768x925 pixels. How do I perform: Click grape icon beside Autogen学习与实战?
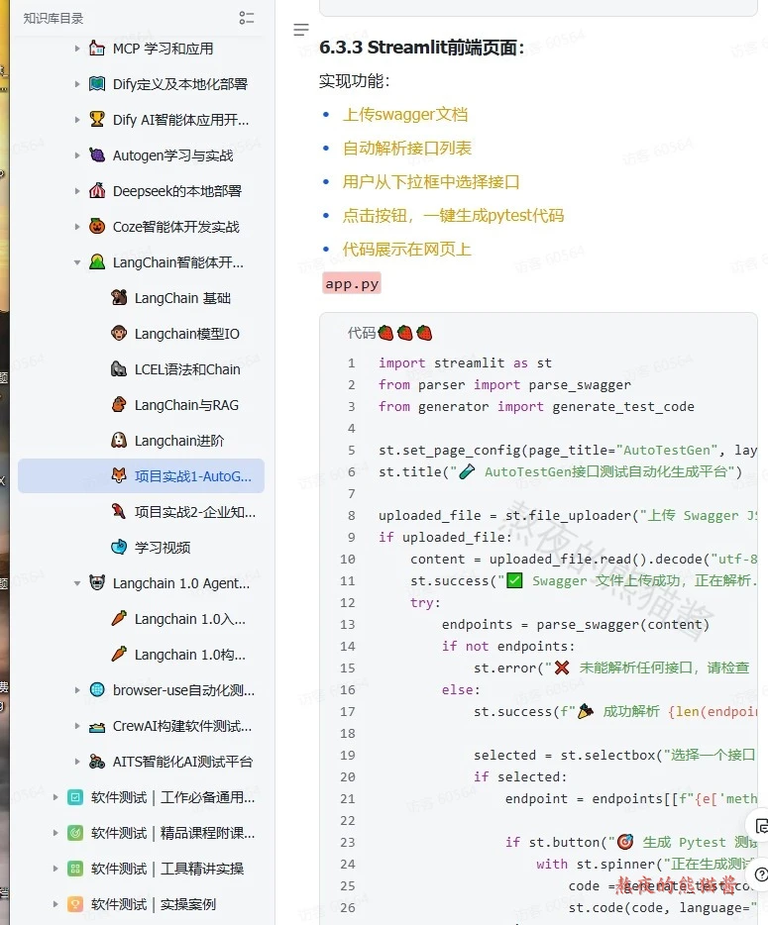(97, 155)
